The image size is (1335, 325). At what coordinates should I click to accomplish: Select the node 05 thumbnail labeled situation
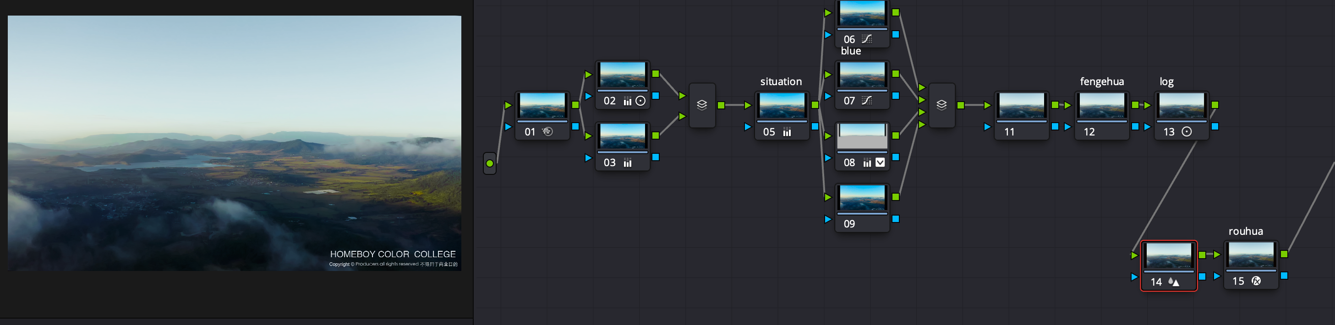click(x=782, y=106)
